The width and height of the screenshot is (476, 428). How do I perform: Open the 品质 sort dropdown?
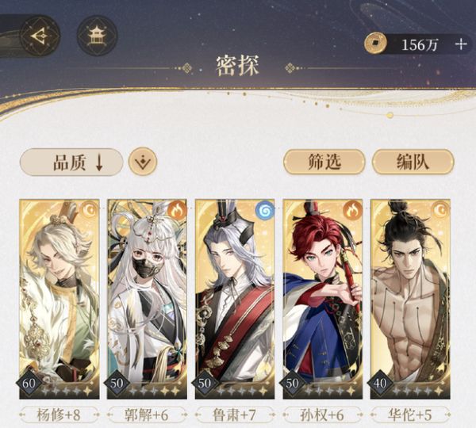click(71, 162)
